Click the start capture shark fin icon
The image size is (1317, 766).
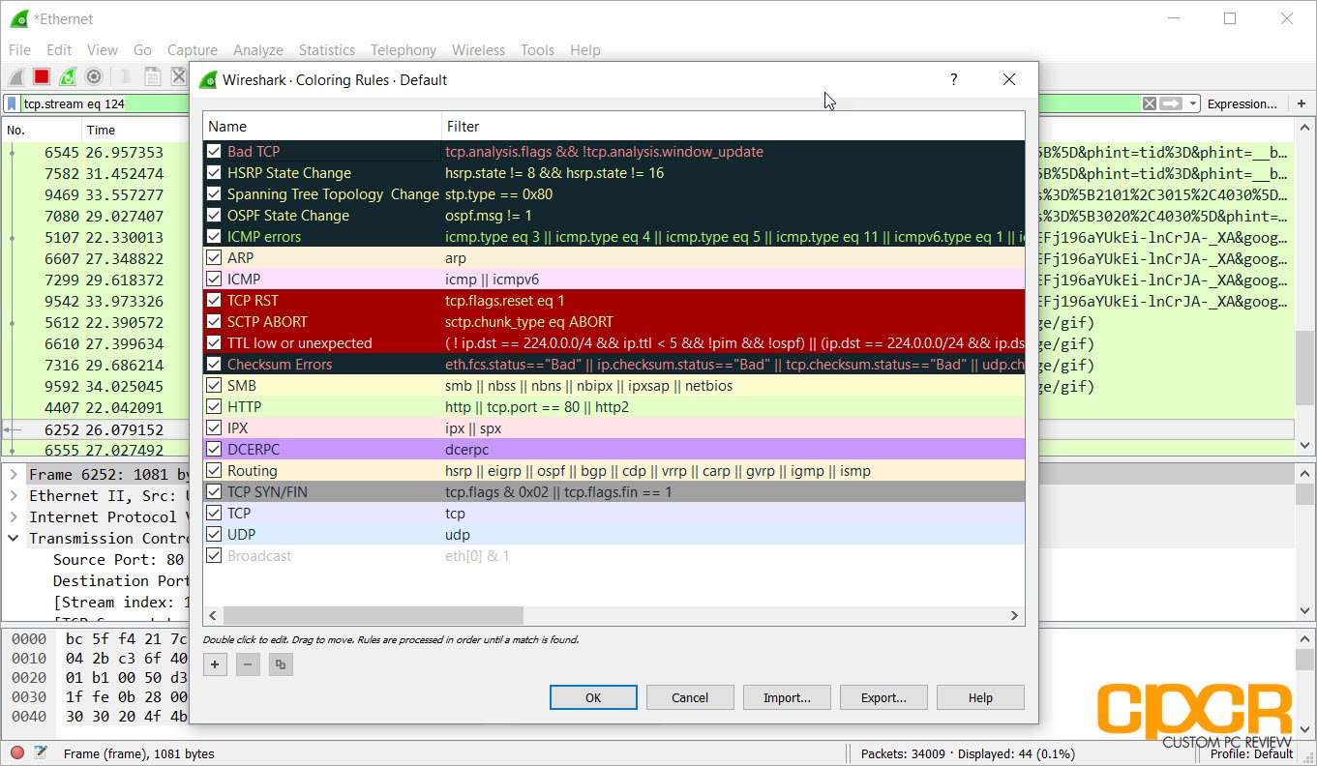click(16, 76)
